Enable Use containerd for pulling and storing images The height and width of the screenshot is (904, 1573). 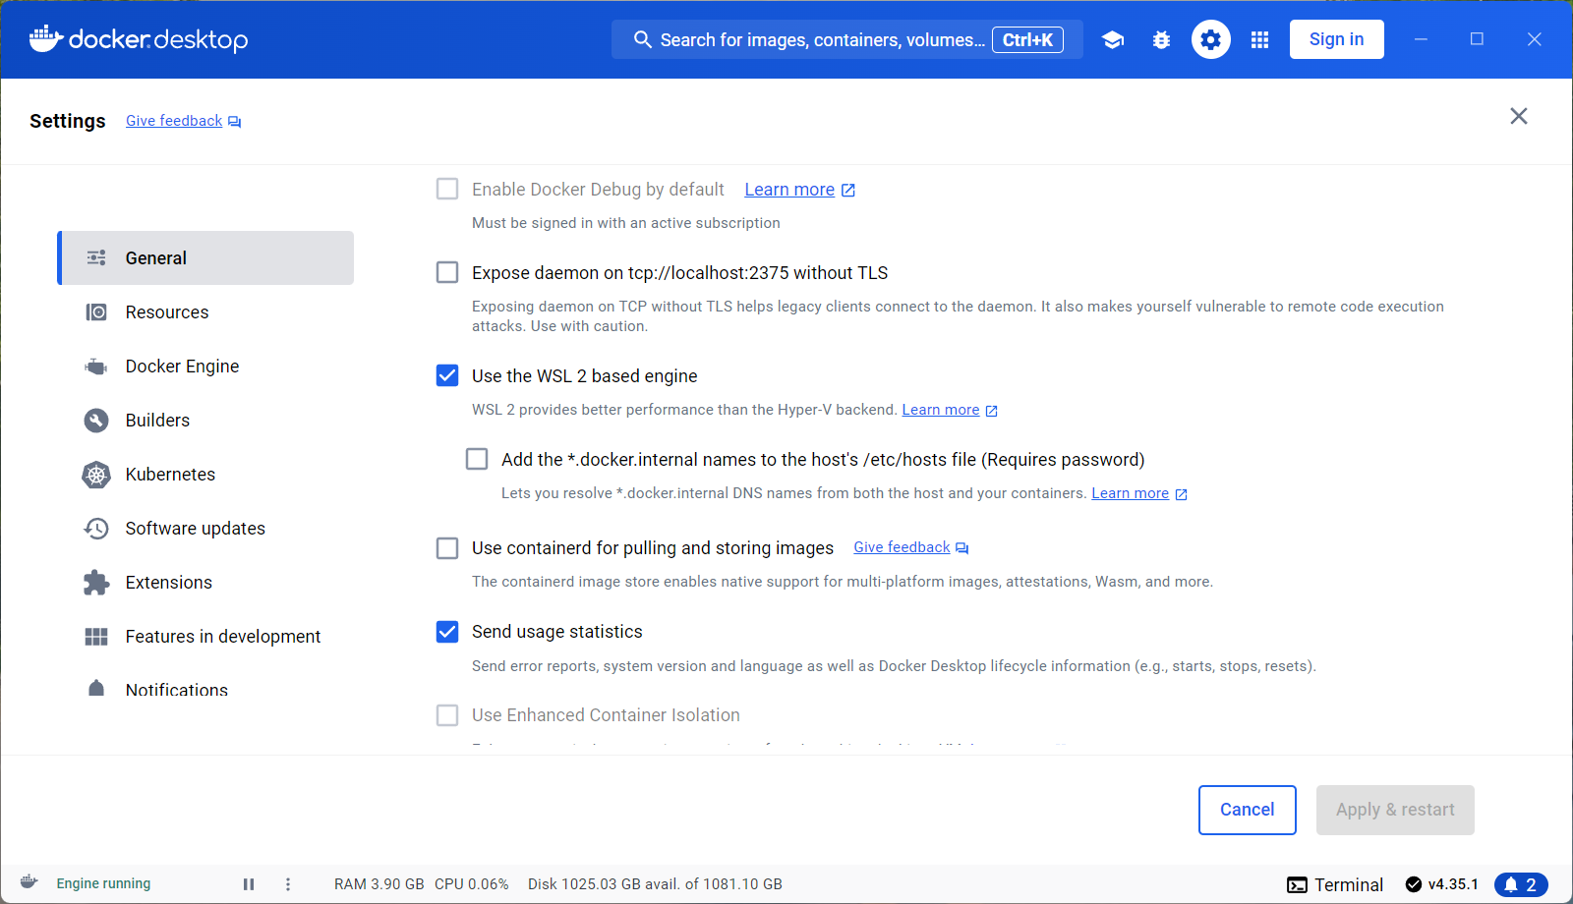(x=447, y=547)
